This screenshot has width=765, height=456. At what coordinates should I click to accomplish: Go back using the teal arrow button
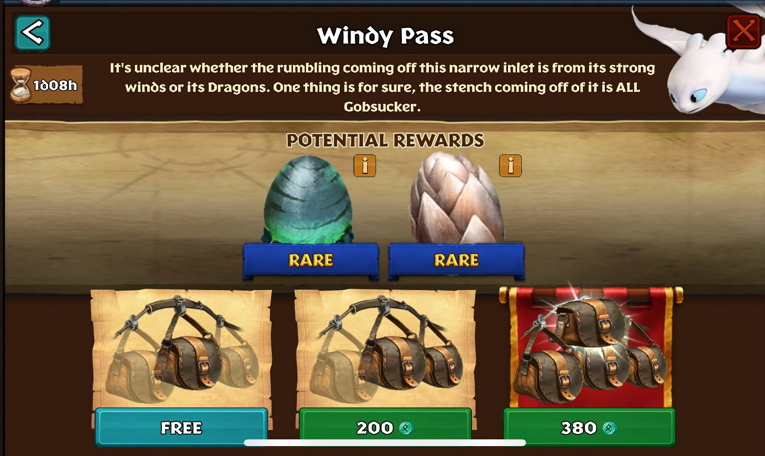(32, 33)
